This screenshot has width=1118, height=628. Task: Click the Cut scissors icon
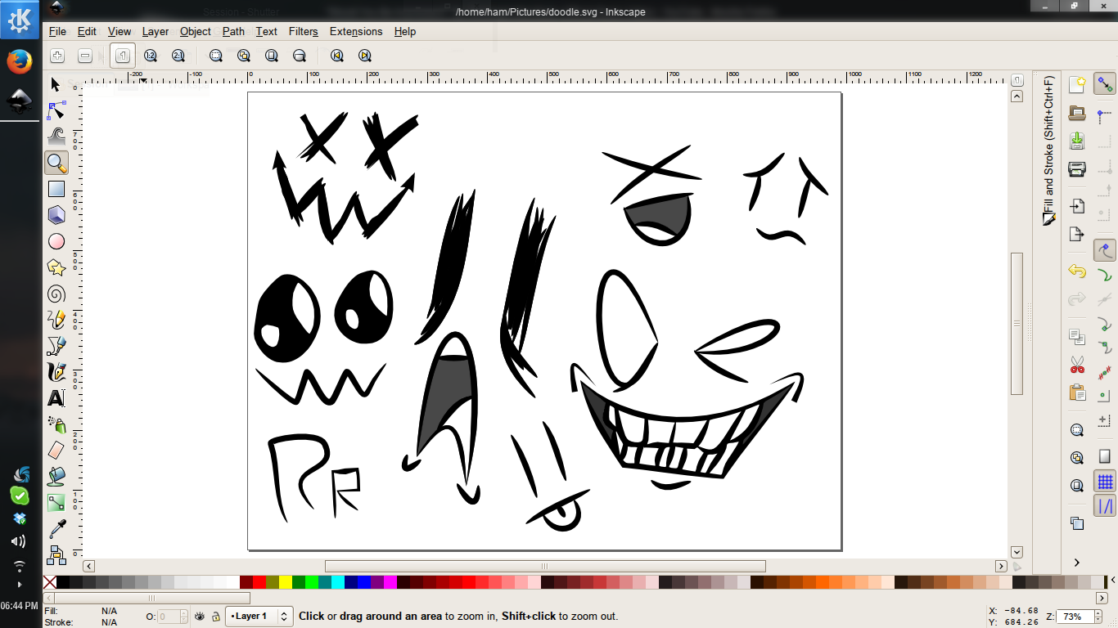point(1077,365)
